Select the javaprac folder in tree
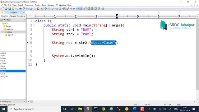This screenshot has height=112, width=199. pyautogui.click(x=10, y=29)
